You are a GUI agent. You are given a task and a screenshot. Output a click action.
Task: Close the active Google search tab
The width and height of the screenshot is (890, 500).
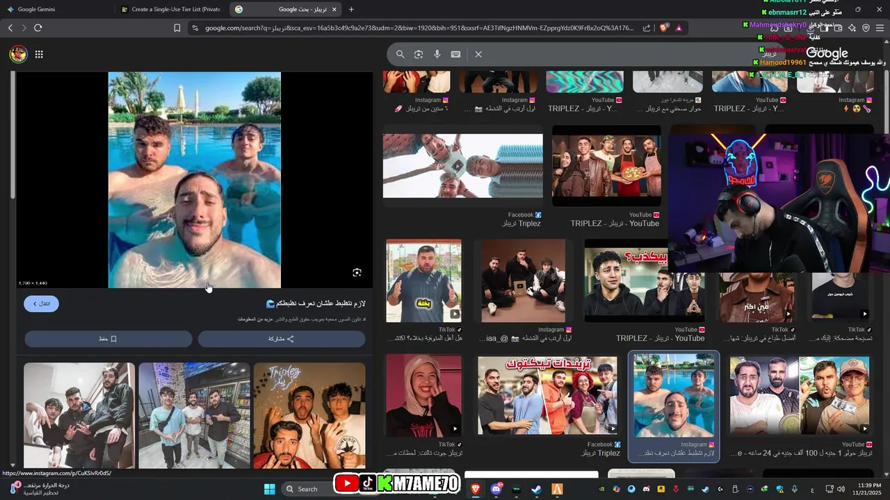click(334, 9)
